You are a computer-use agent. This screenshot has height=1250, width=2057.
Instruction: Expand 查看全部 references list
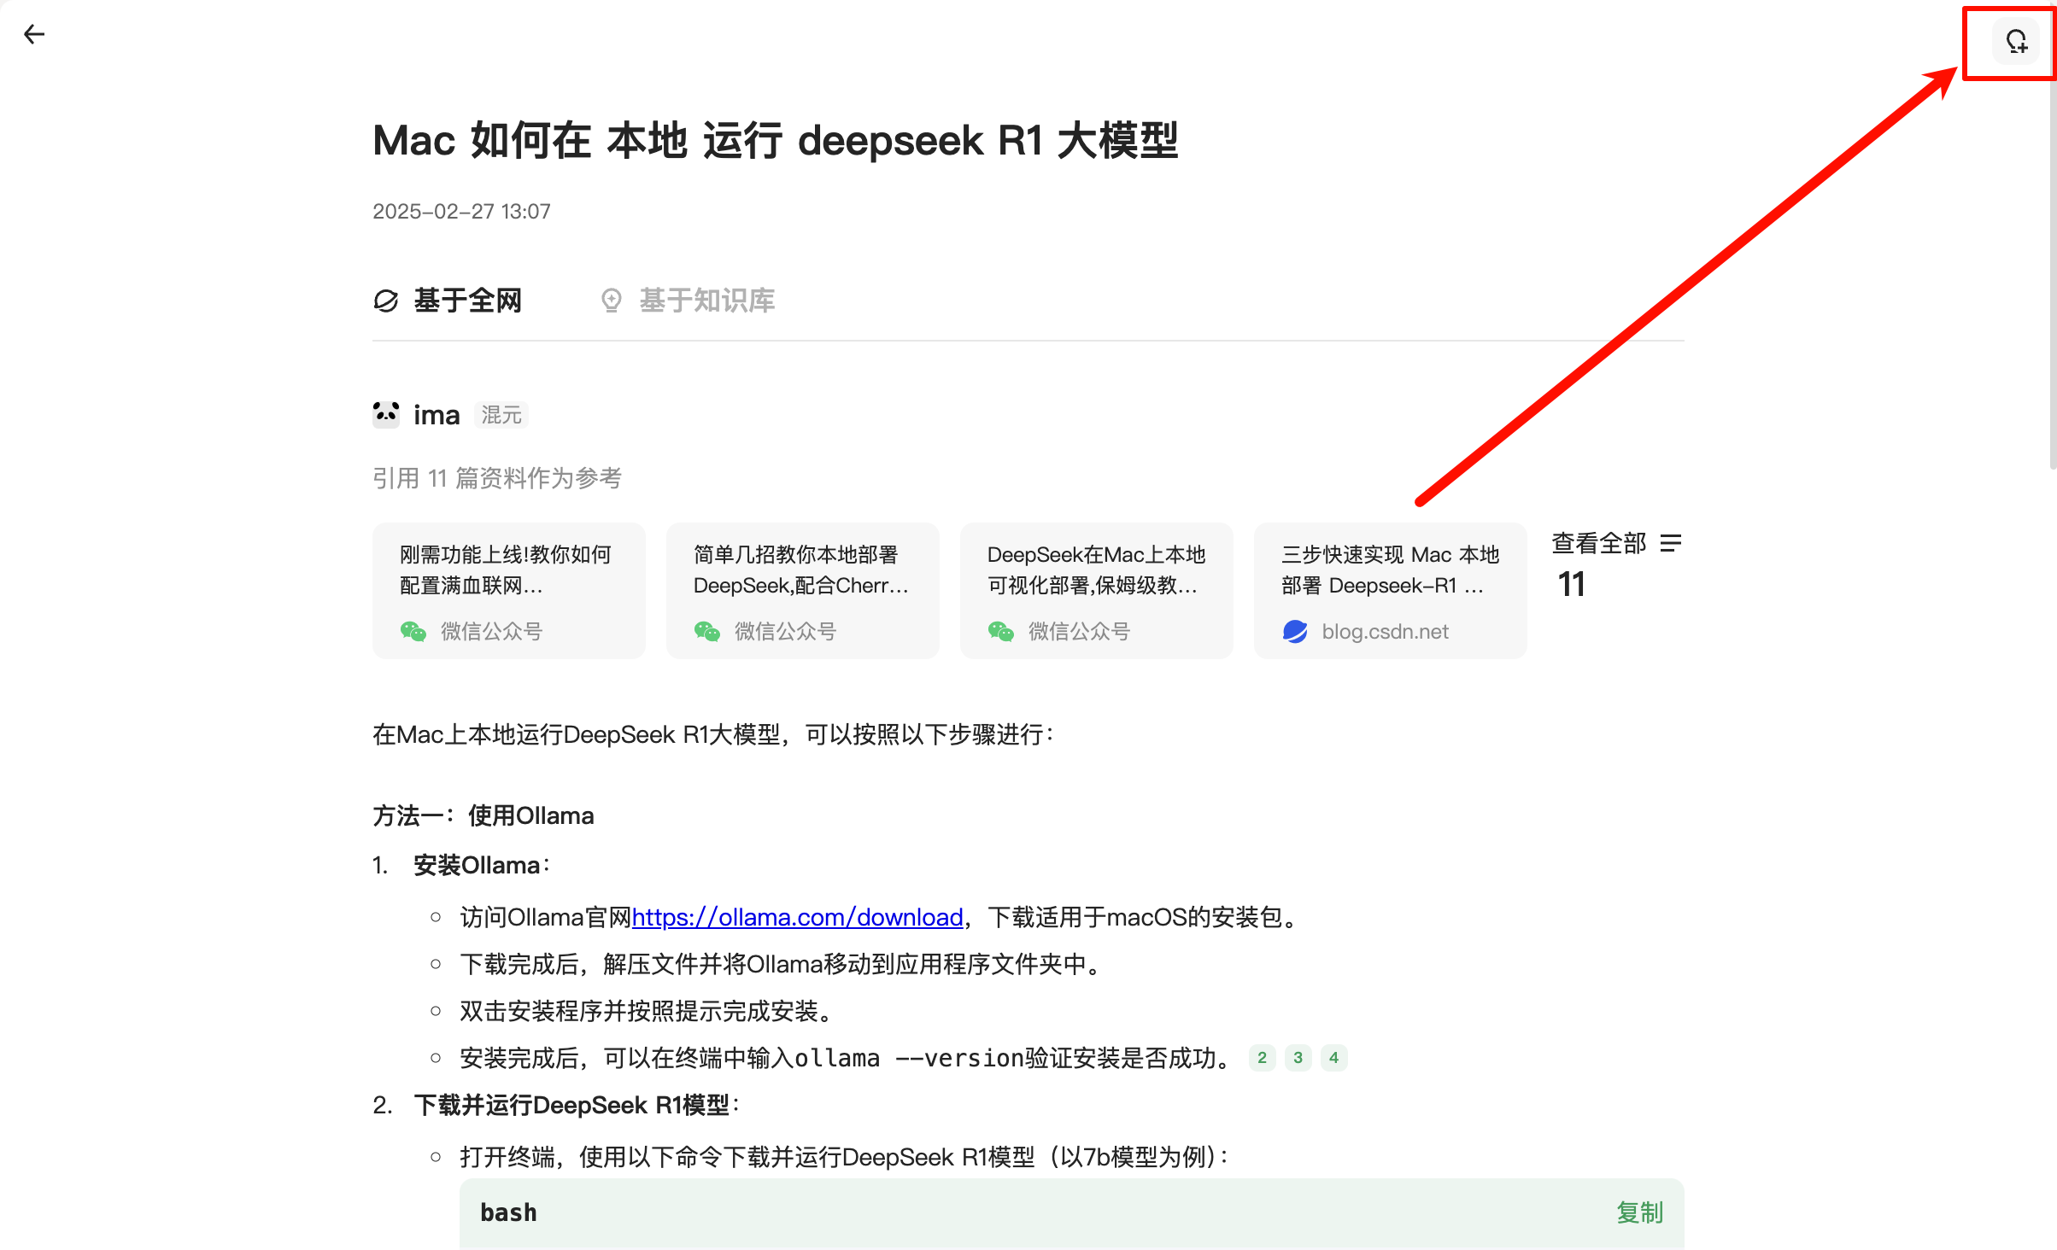click(x=1599, y=543)
